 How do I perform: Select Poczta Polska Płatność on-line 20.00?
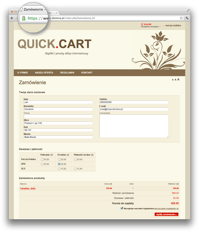(75, 159)
